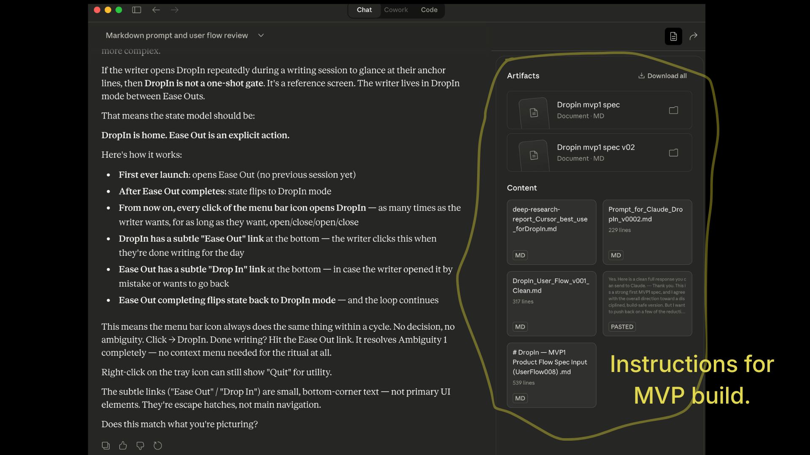Click the share arrow icon
The image size is (810, 455).
point(694,36)
